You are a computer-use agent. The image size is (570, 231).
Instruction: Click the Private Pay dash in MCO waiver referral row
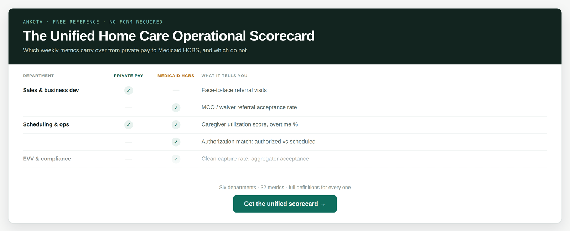tap(129, 108)
